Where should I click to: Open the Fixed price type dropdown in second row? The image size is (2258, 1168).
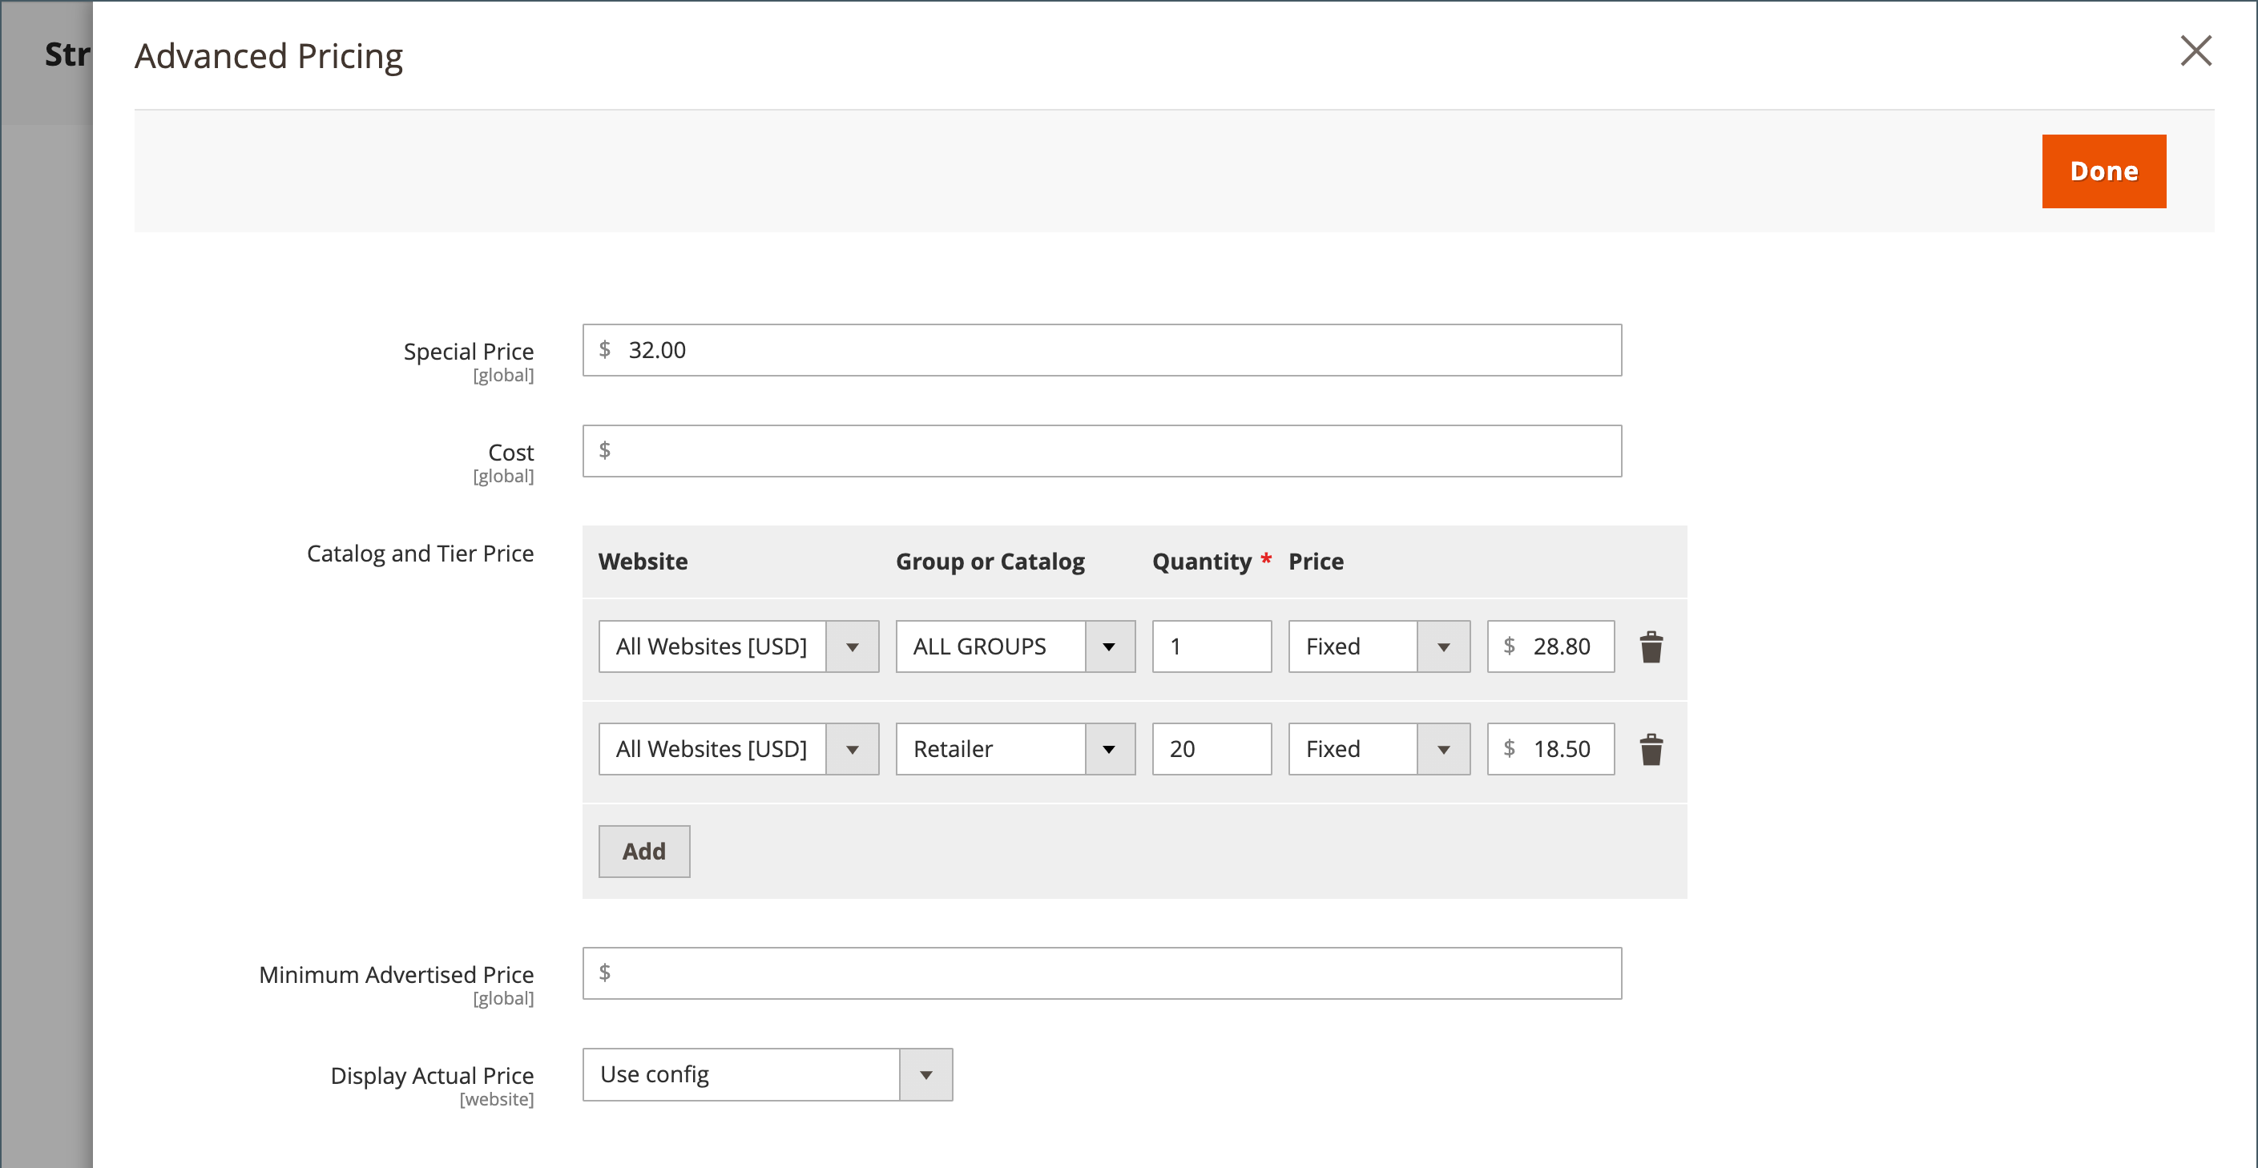tap(1445, 749)
